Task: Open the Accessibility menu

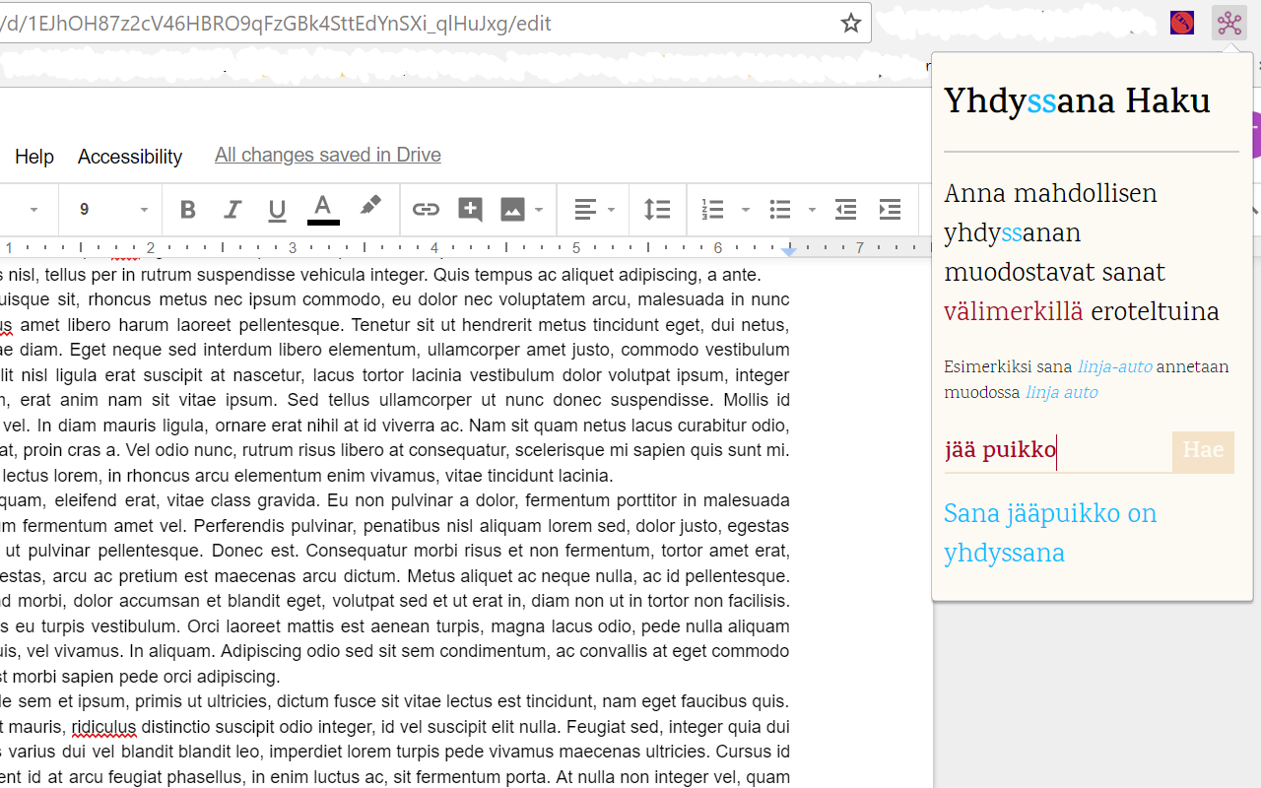Action: tap(130, 157)
